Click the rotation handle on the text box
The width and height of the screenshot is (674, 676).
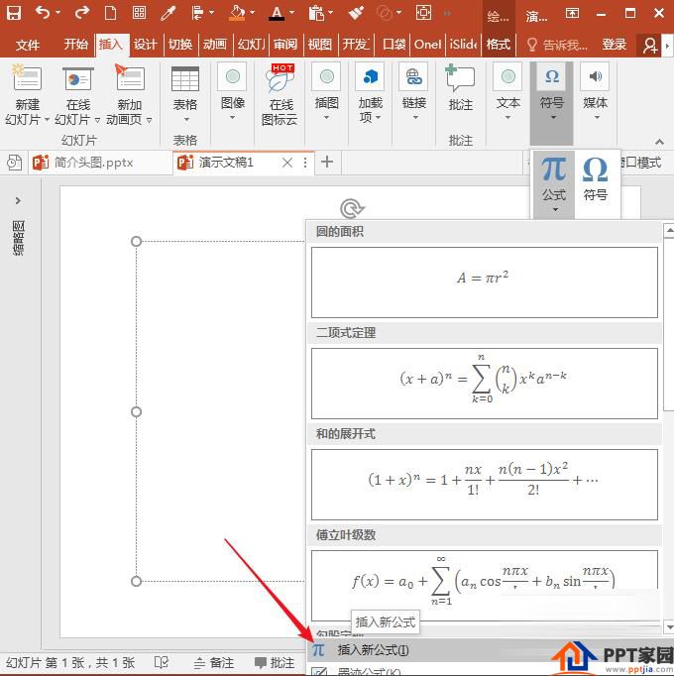(352, 209)
